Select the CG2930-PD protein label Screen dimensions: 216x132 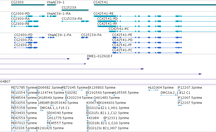23,35
